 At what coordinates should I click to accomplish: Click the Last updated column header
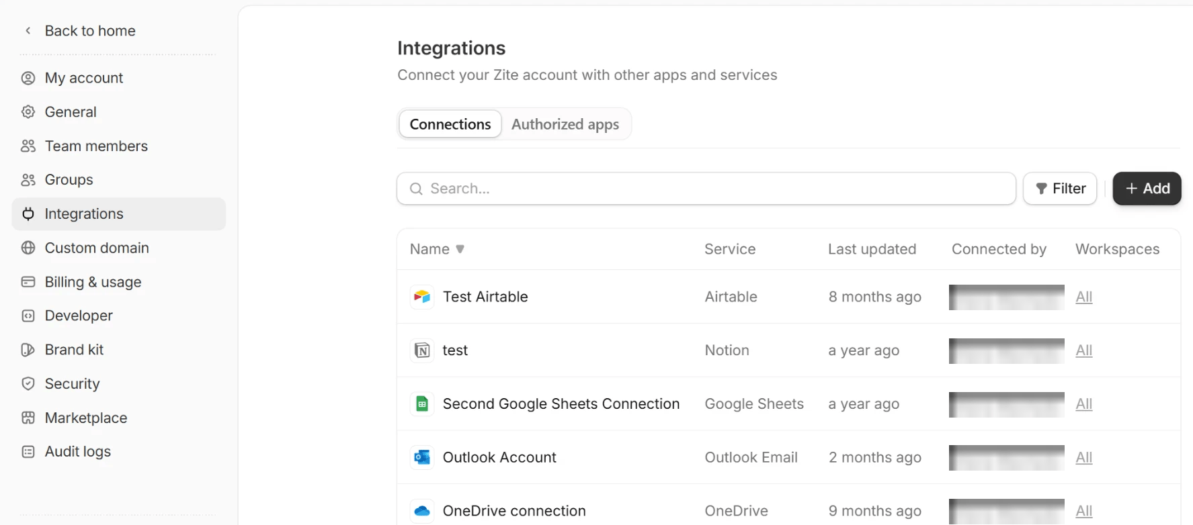click(872, 249)
